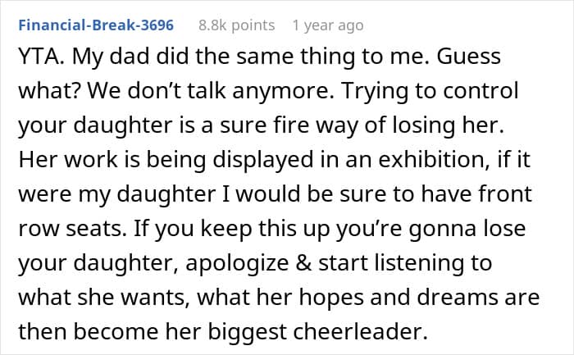Click the "1 year ago" timestamp
Screen dimensions: 574x355
point(327,25)
